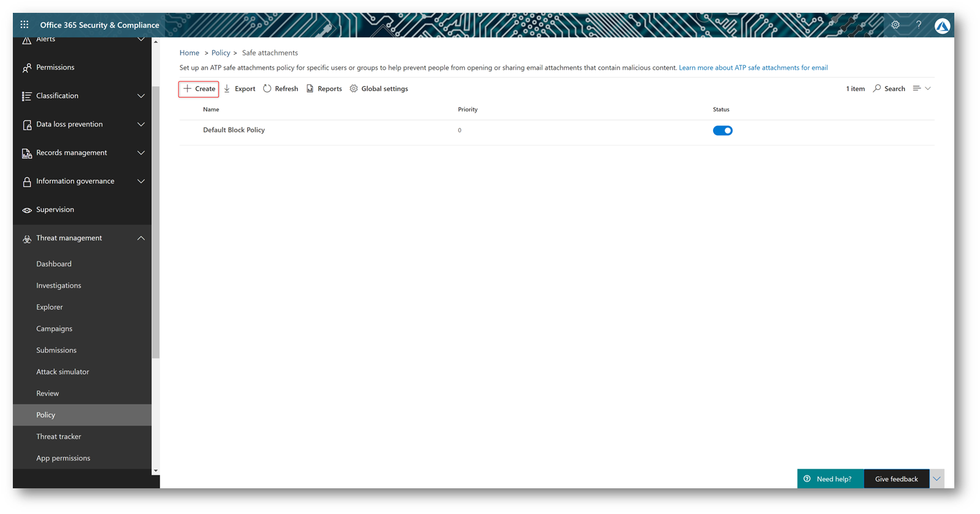Click the Supervision label in the sidebar
The image size is (980, 514).
55,209
